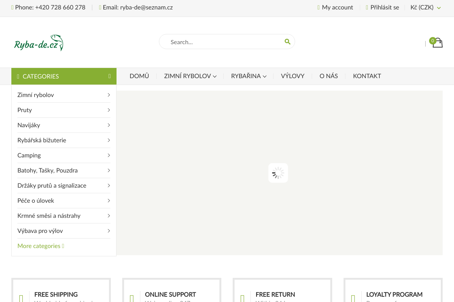Click Přihlásit se to log in
This screenshot has width=454, height=302.
(384, 8)
